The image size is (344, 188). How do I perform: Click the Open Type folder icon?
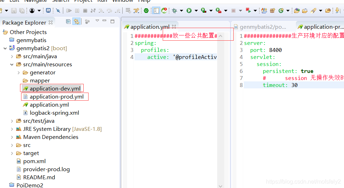pos(297,11)
